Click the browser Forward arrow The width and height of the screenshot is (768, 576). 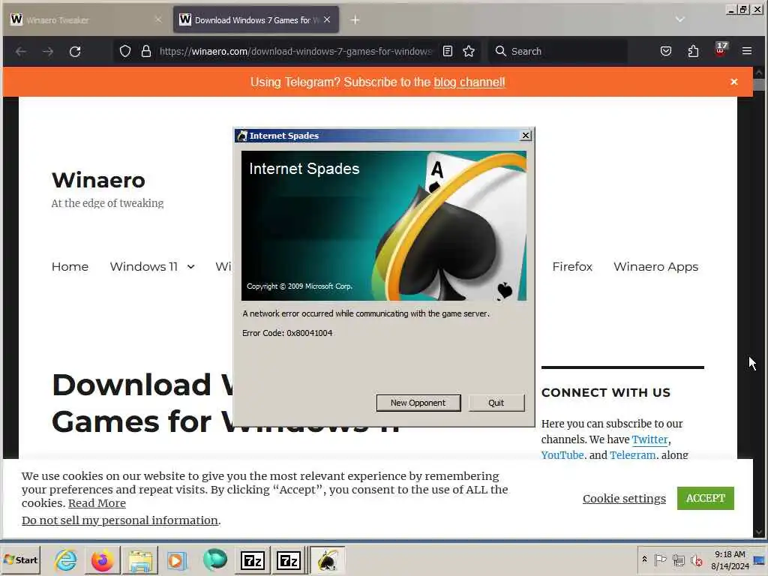click(x=48, y=52)
